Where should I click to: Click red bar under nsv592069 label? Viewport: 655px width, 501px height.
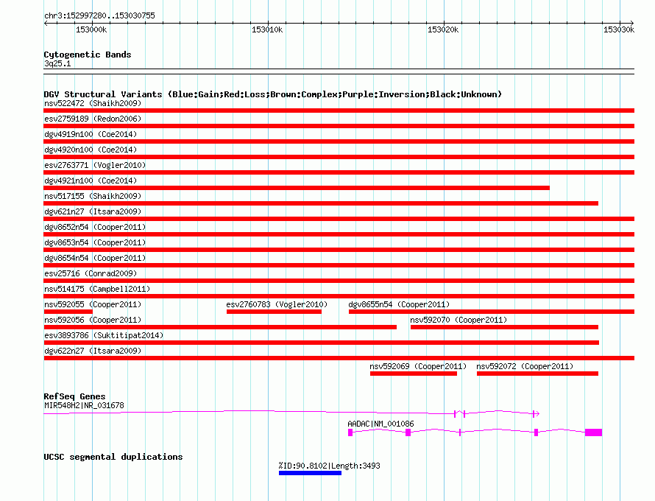pyautogui.click(x=414, y=374)
